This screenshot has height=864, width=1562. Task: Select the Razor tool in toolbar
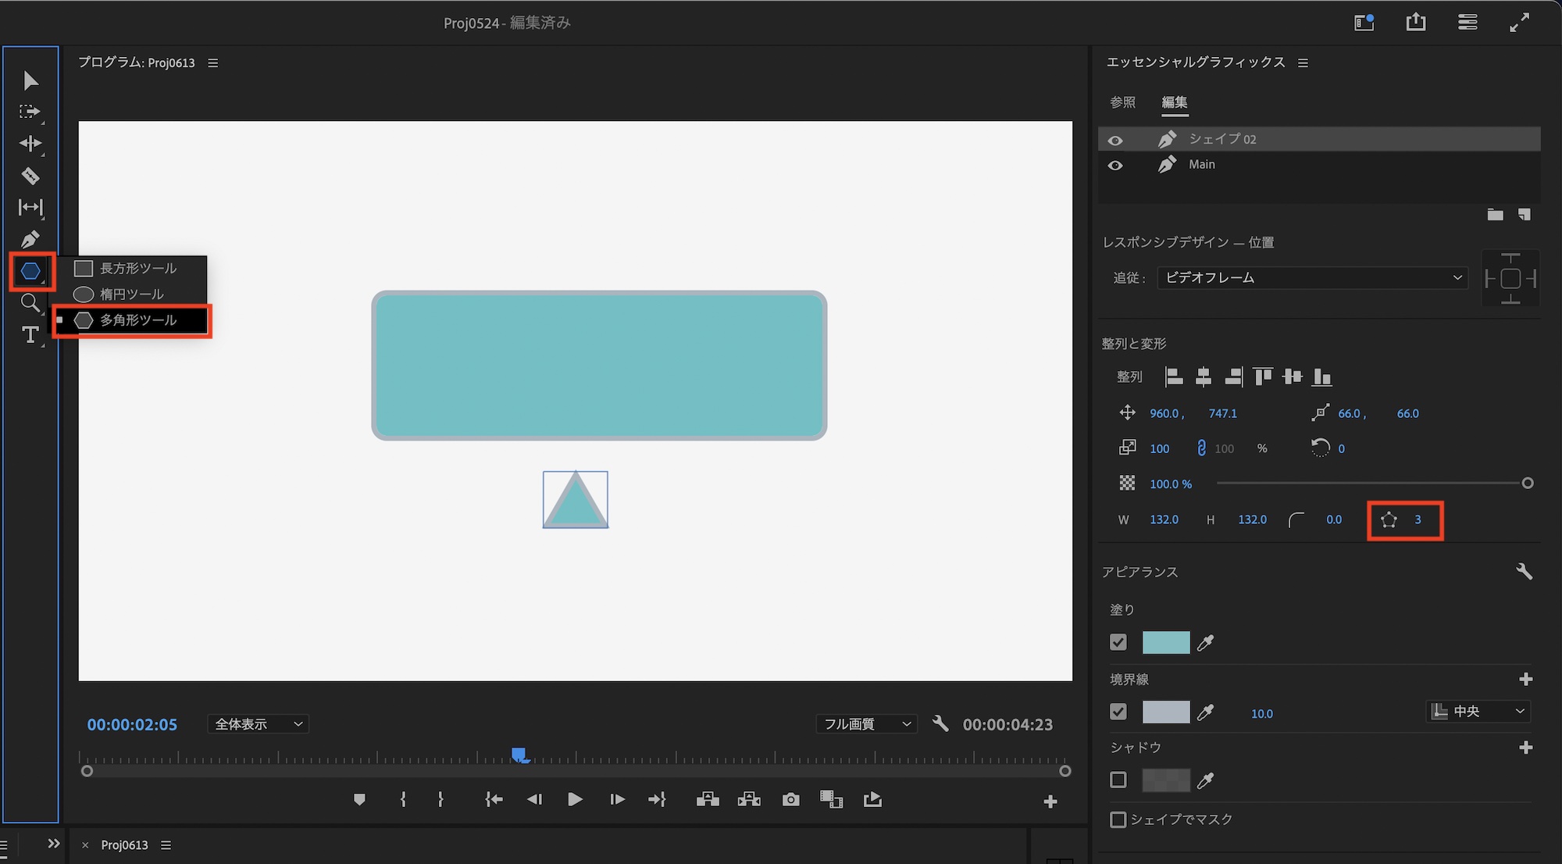[30, 176]
